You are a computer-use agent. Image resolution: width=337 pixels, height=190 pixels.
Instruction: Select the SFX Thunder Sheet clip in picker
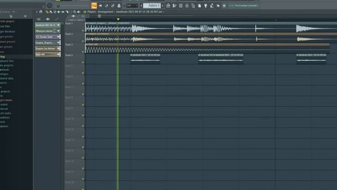pos(48,37)
